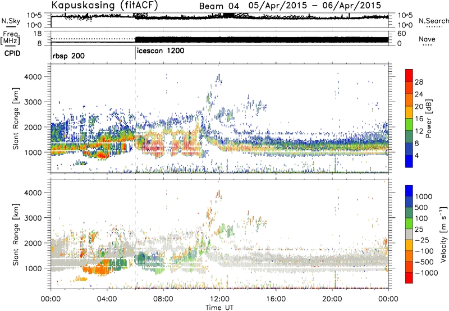Click the '08:00' time axis tick label

click(x=163, y=299)
